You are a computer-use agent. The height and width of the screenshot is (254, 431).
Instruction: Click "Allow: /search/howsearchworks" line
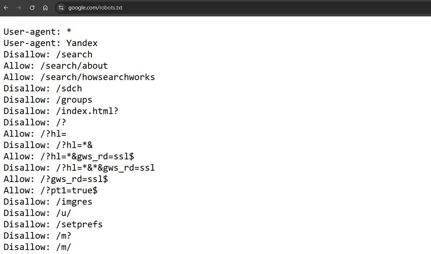click(79, 77)
